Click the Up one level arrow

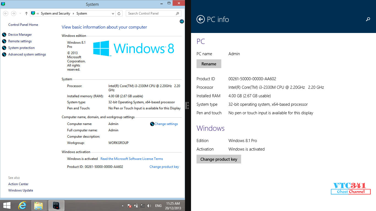[26, 13]
